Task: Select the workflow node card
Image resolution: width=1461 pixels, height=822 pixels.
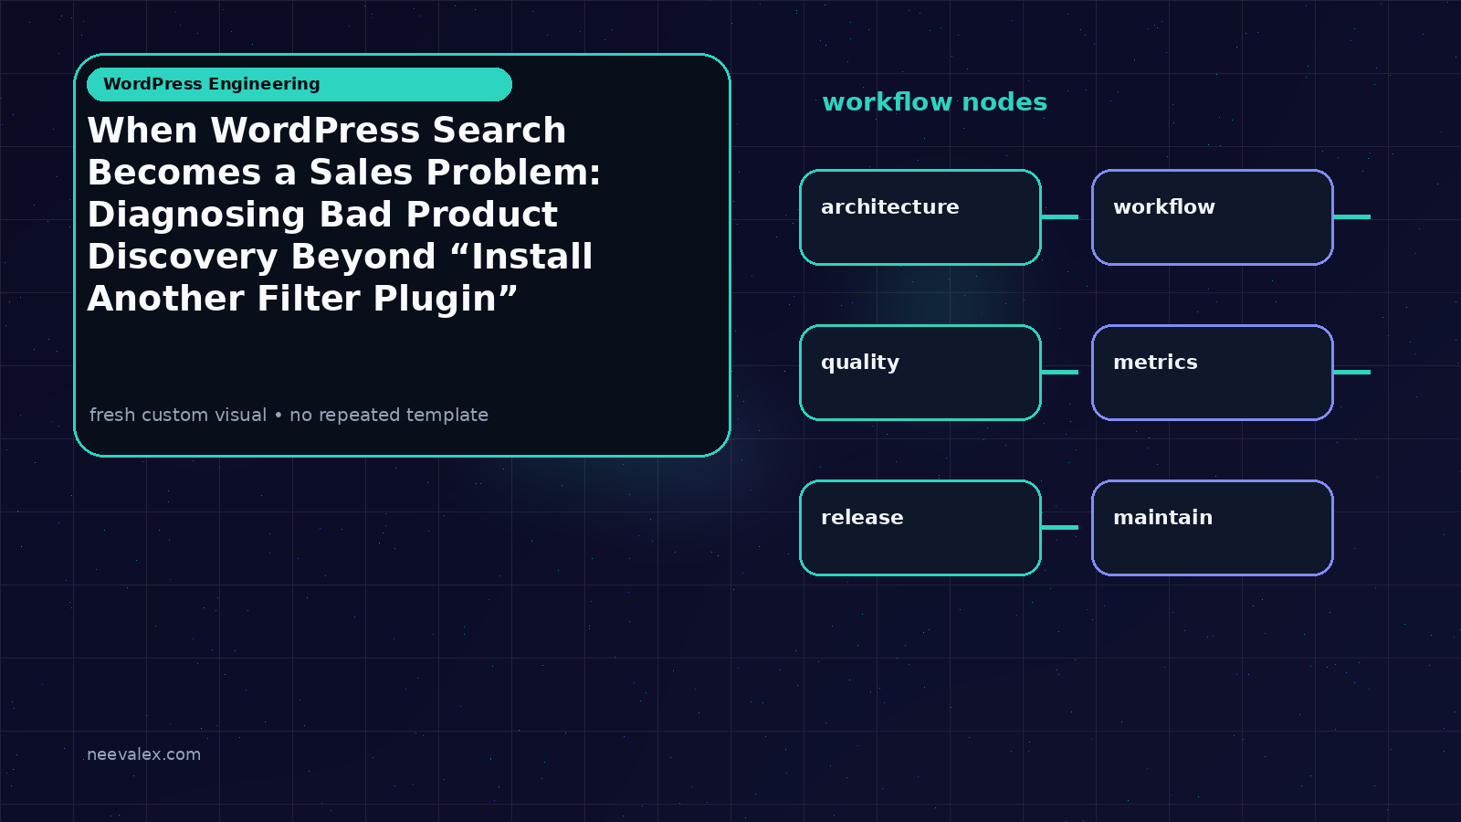Action: (1213, 217)
